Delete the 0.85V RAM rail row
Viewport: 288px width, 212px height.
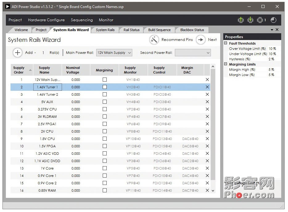pyautogui.click(x=207, y=190)
